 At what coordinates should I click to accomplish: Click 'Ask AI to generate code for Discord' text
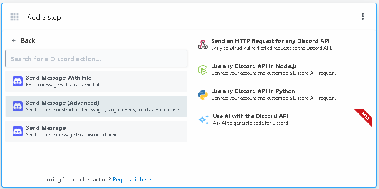click(x=250, y=123)
